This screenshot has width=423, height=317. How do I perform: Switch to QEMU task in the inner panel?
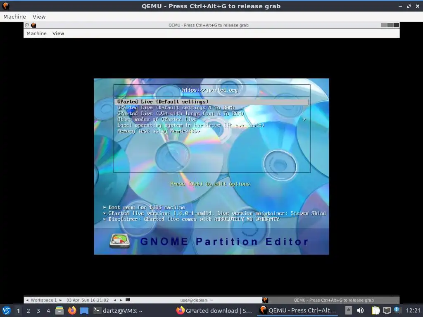click(330, 300)
